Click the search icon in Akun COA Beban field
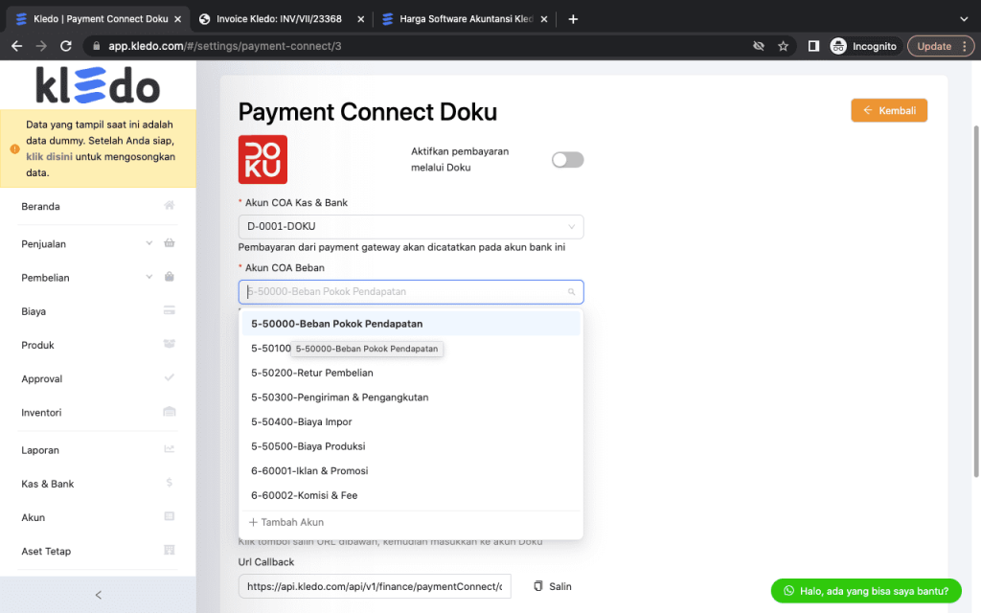The width and height of the screenshot is (981, 613). pyautogui.click(x=571, y=292)
